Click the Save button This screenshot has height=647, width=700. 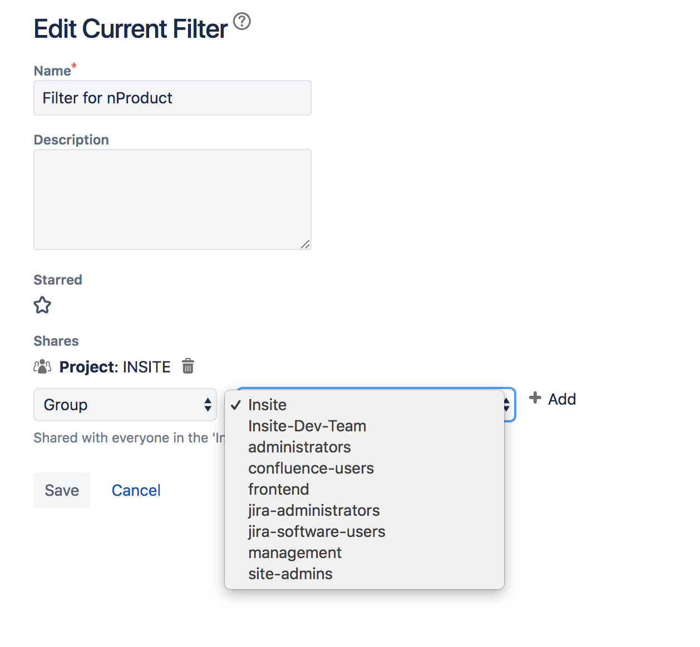click(62, 490)
